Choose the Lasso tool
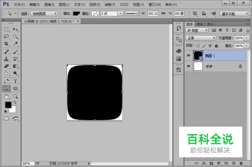Viewport: 252px width, 167px height. pyautogui.click(x=6, y=37)
